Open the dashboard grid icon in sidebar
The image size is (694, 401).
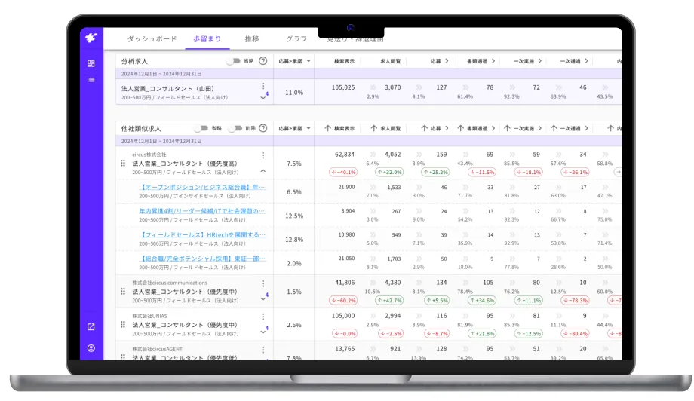pos(91,64)
